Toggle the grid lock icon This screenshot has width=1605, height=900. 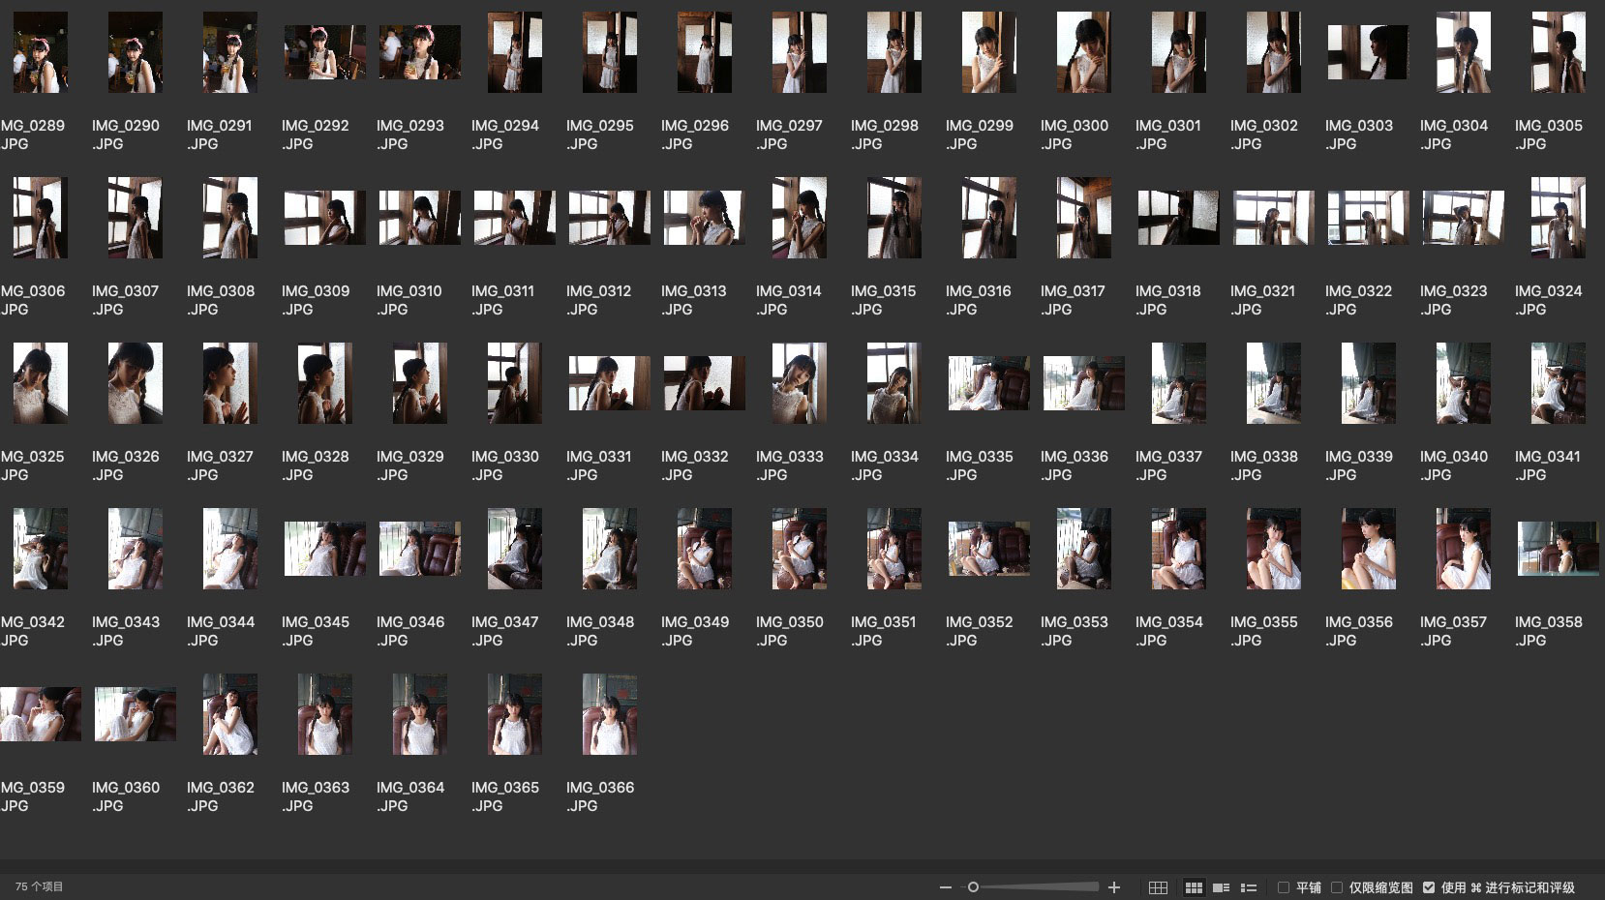[1158, 887]
